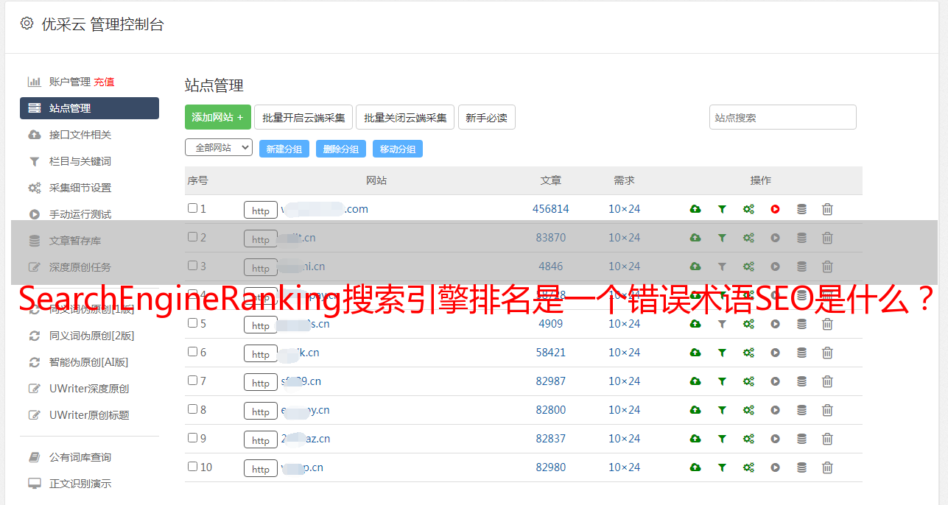Open gears settings icon for row 5
The height and width of the screenshot is (505, 948).
tap(748, 324)
